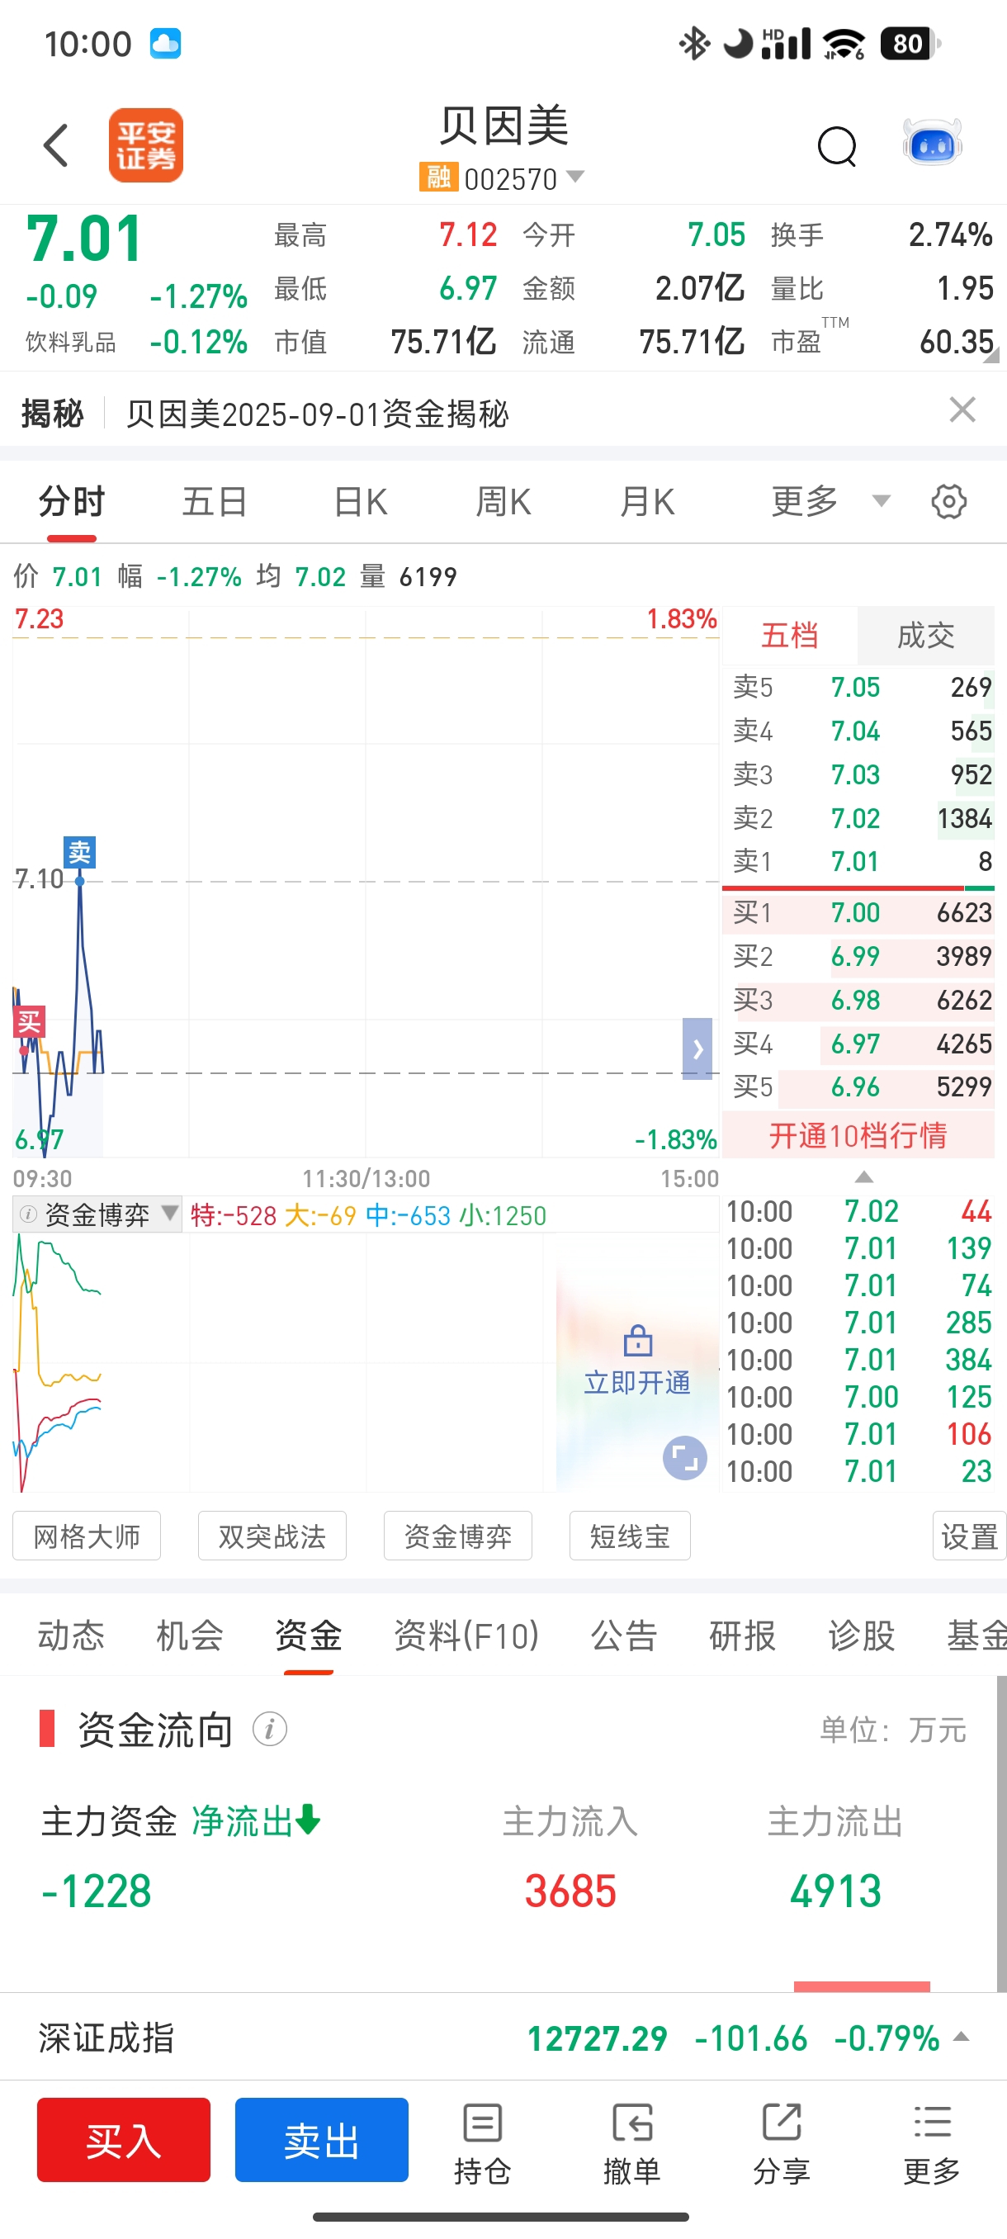Screen dimensions: 1007x2239
Task: Tap the 资金博弈 info icon
Action: 28,1214
